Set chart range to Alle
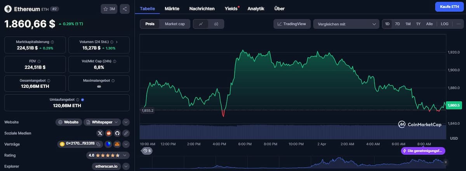The width and height of the screenshot is (466, 171). coord(429,24)
